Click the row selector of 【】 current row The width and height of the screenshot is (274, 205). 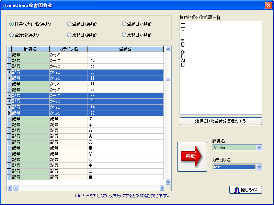pos(9,113)
